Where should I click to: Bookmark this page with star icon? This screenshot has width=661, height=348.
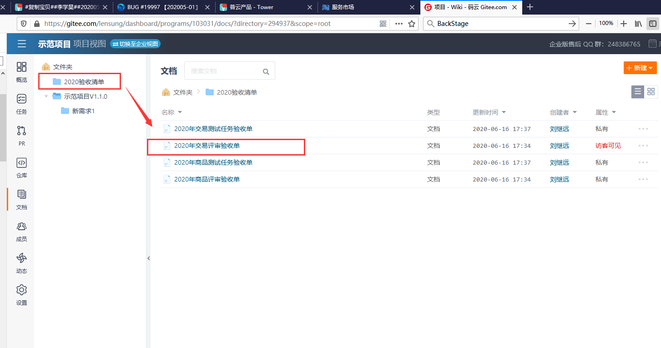coord(412,24)
